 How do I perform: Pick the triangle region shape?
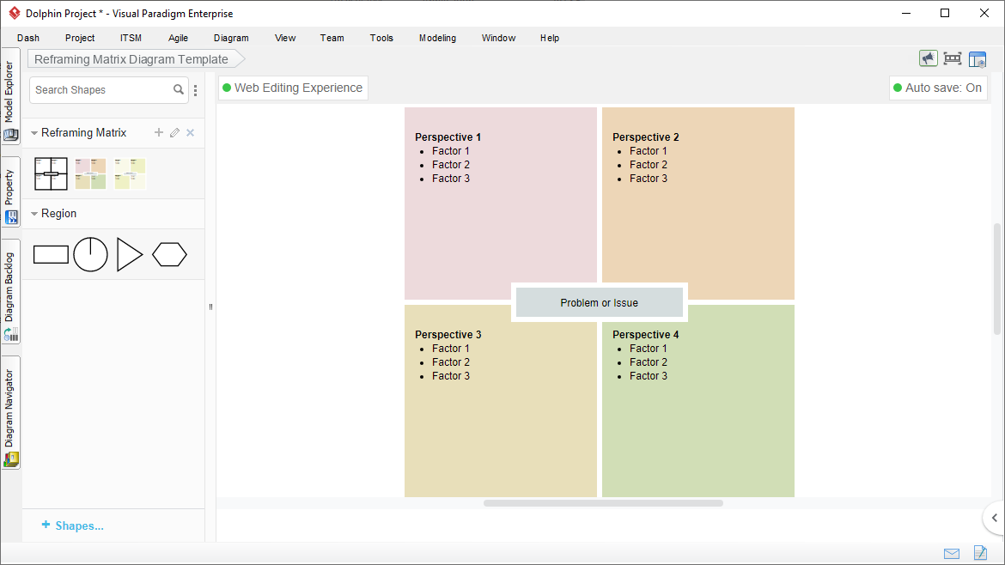point(130,254)
